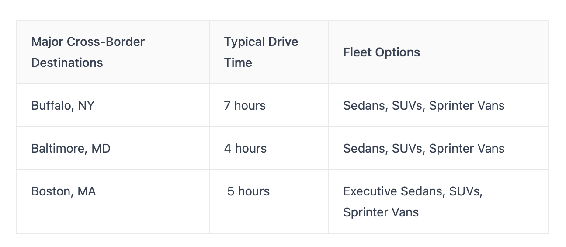The image size is (566, 247).
Task: Select the Typical Drive Time header
Action: coord(261,52)
